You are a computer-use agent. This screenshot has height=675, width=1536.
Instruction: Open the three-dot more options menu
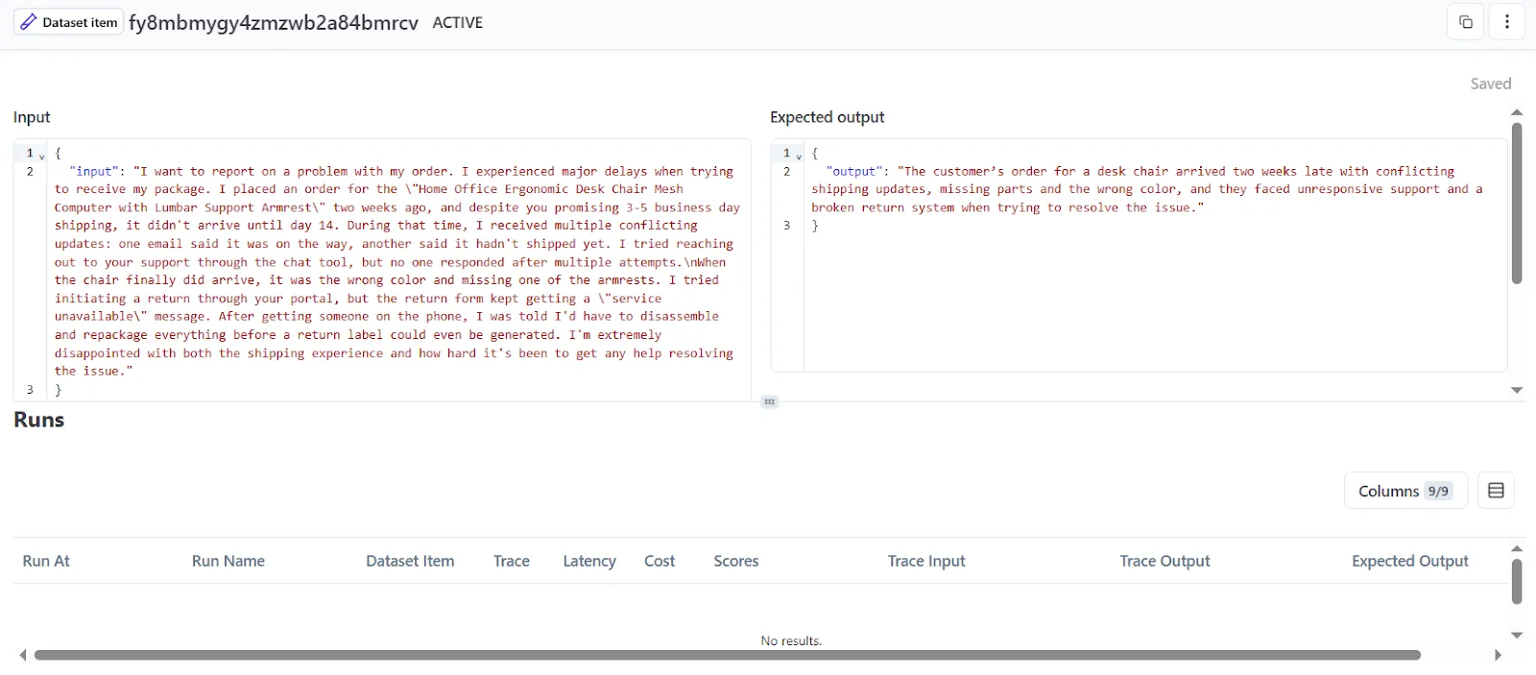coord(1506,22)
